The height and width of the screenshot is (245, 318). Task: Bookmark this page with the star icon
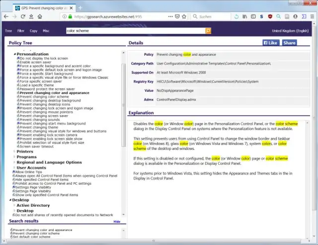(185, 16)
